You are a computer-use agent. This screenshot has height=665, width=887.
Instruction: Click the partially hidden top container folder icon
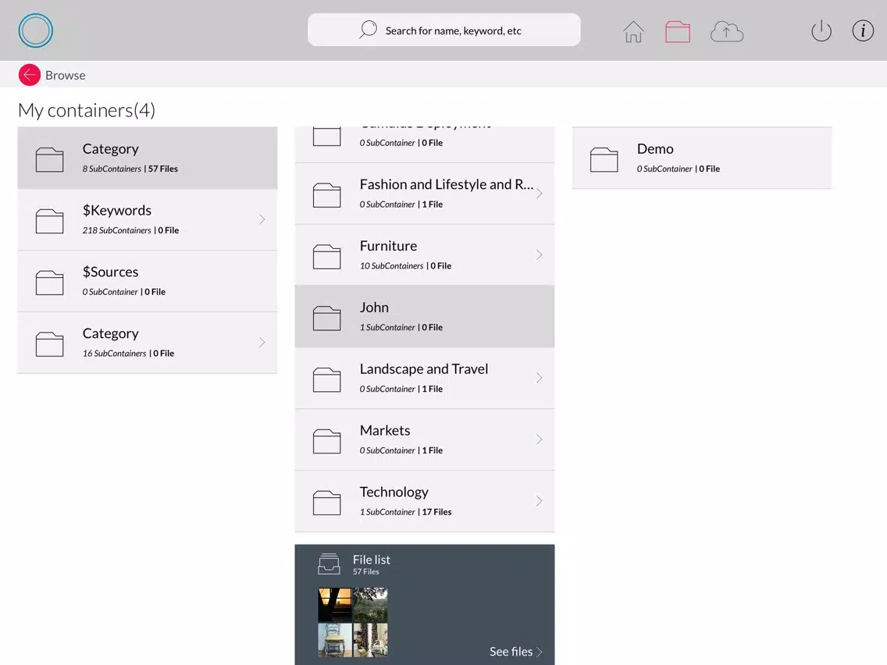tap(327, 137)
